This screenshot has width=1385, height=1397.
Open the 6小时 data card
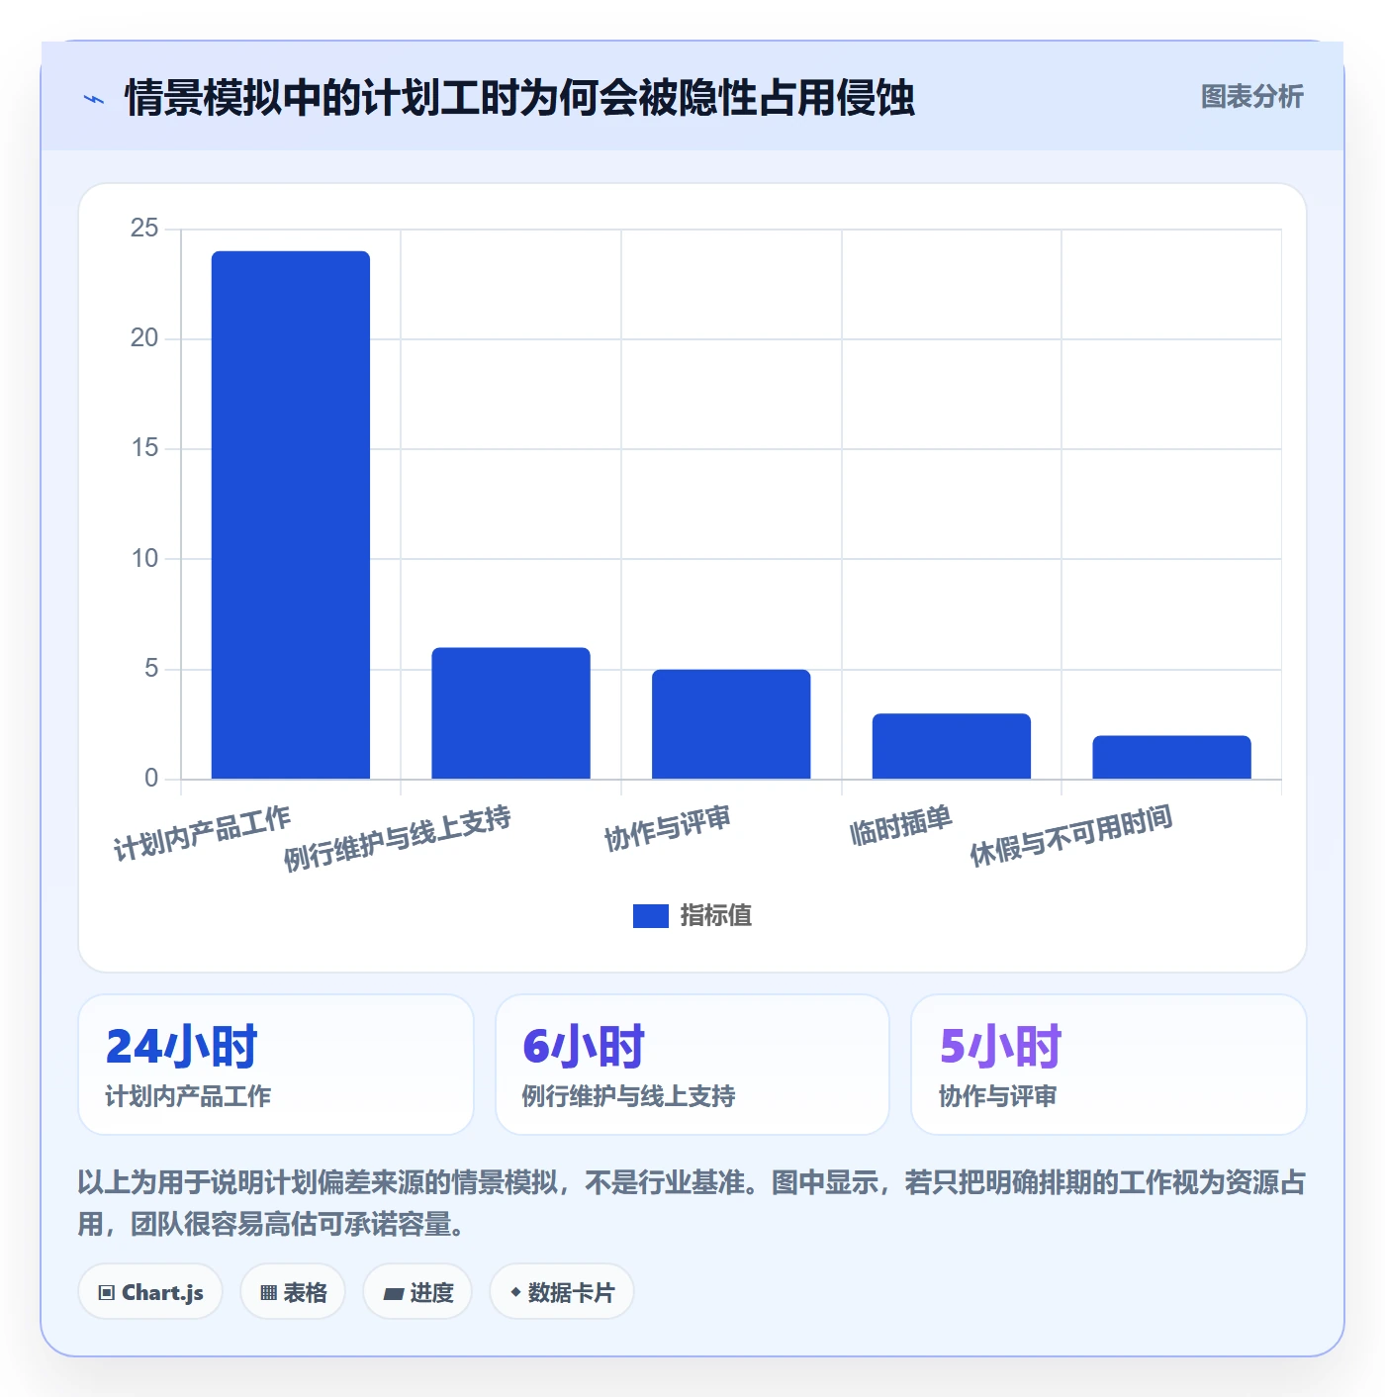692,1065
